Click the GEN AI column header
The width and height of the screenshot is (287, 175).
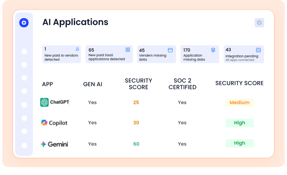(x=92, y=84)
